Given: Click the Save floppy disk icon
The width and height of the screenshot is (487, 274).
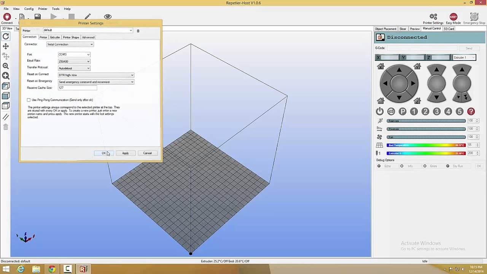Looking at the screenshot, I should [37, 17].
